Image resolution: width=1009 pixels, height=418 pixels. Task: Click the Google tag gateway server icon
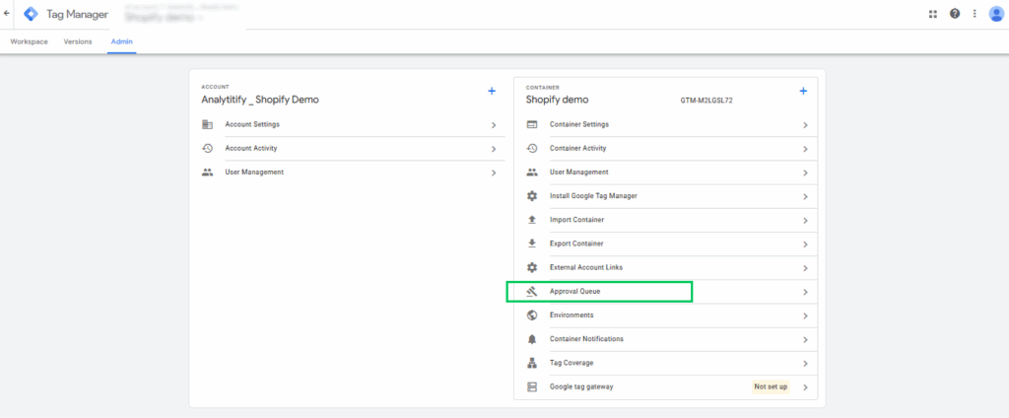point(531,387)
